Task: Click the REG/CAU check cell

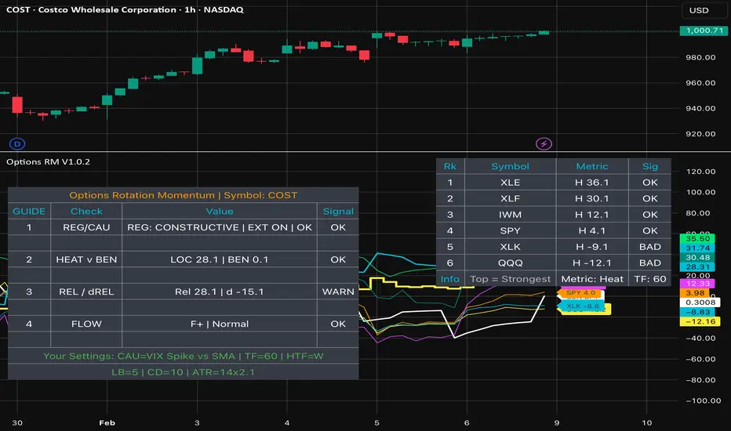Action: point(86,227)
